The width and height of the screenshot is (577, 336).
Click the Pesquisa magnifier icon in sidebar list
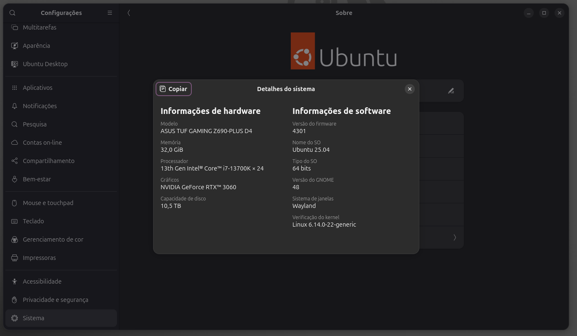[x=15, y=124]
